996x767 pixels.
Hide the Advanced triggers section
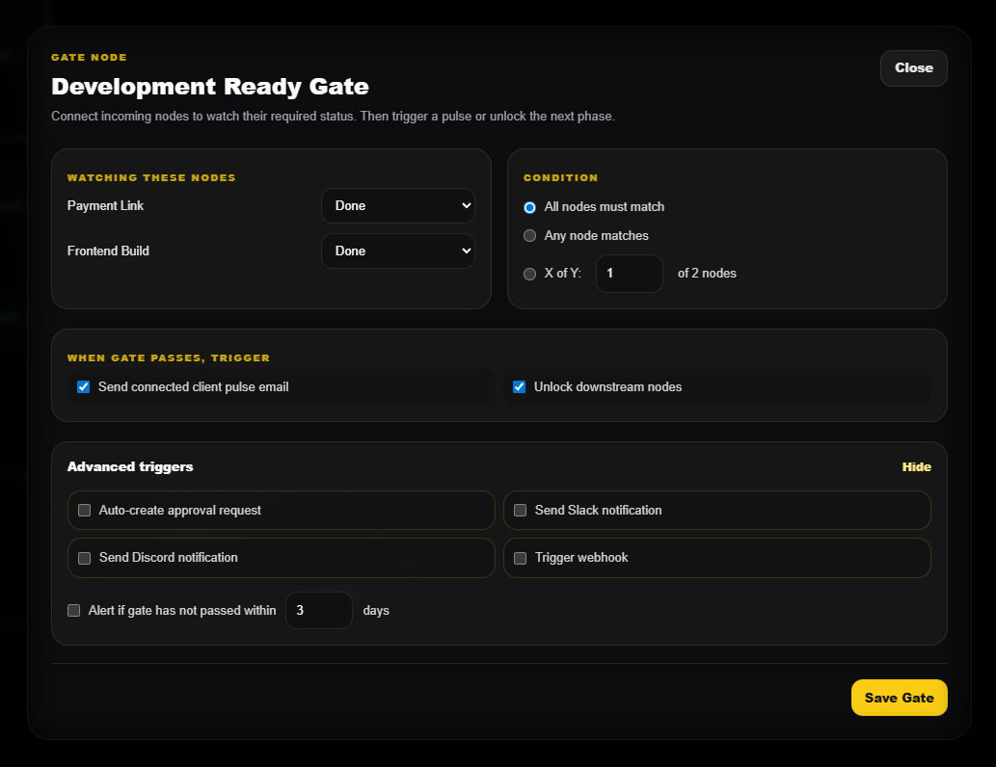916,466
